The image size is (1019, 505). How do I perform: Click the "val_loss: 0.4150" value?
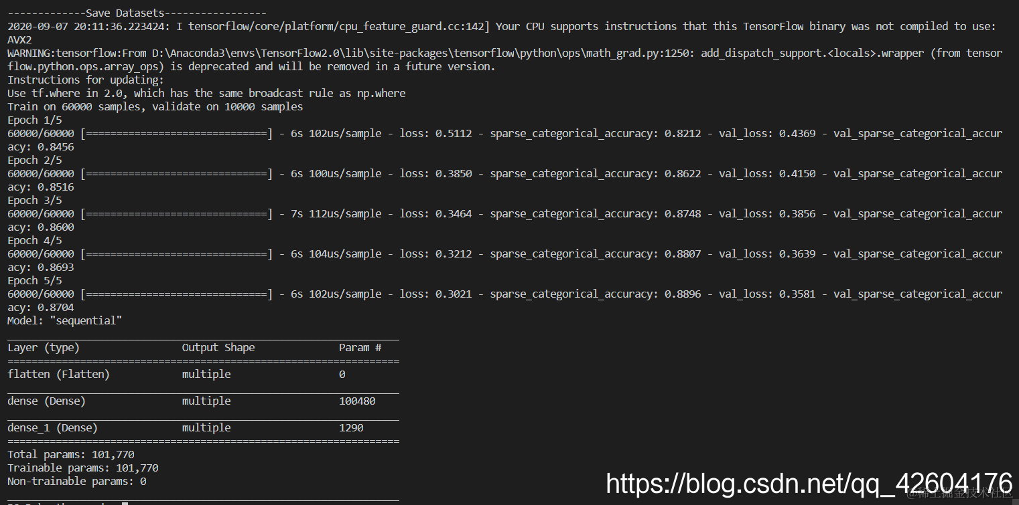tap(767, 174)
